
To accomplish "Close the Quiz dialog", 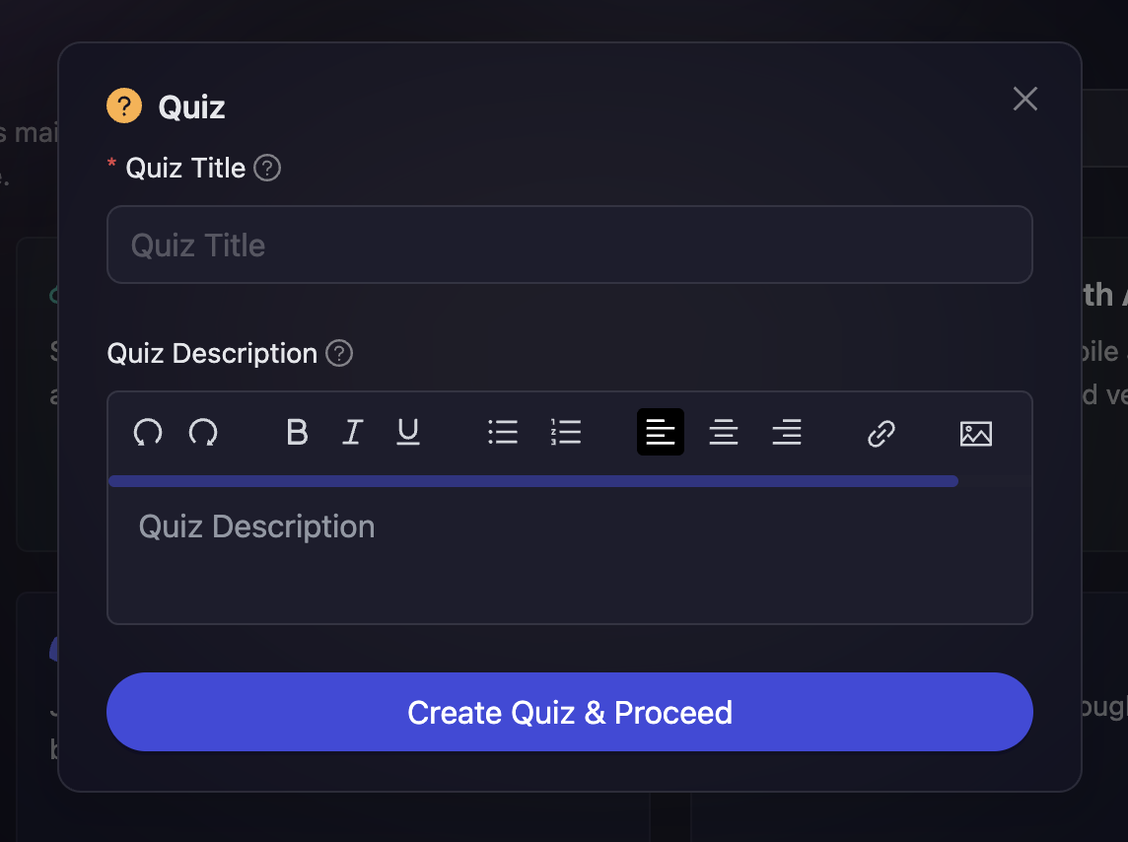I will [x=1025, y=99].
